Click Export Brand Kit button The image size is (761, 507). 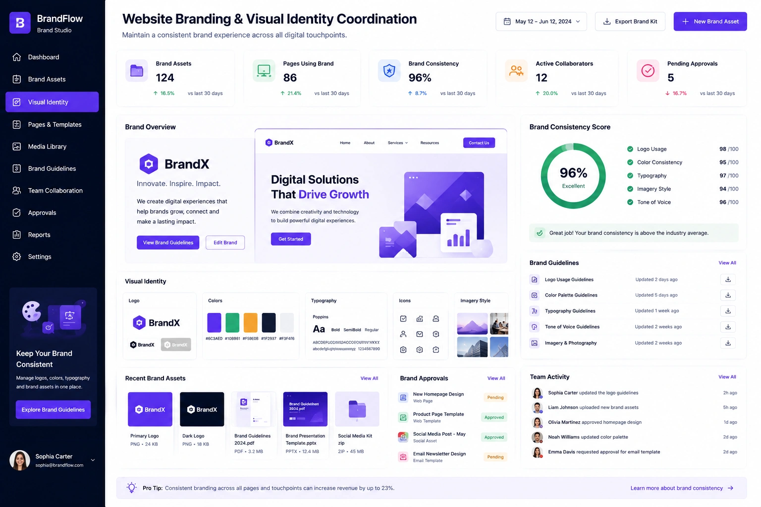[630, 21]
